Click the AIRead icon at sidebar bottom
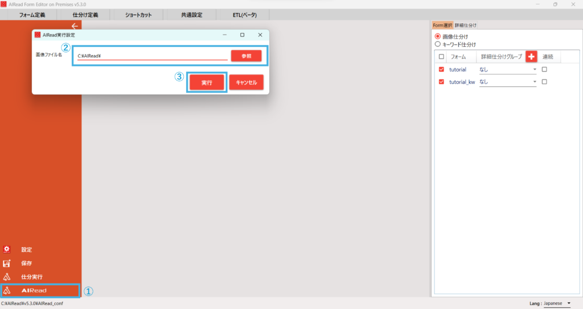Viewport: 583px width, 309px height. (x=7, y=291)
